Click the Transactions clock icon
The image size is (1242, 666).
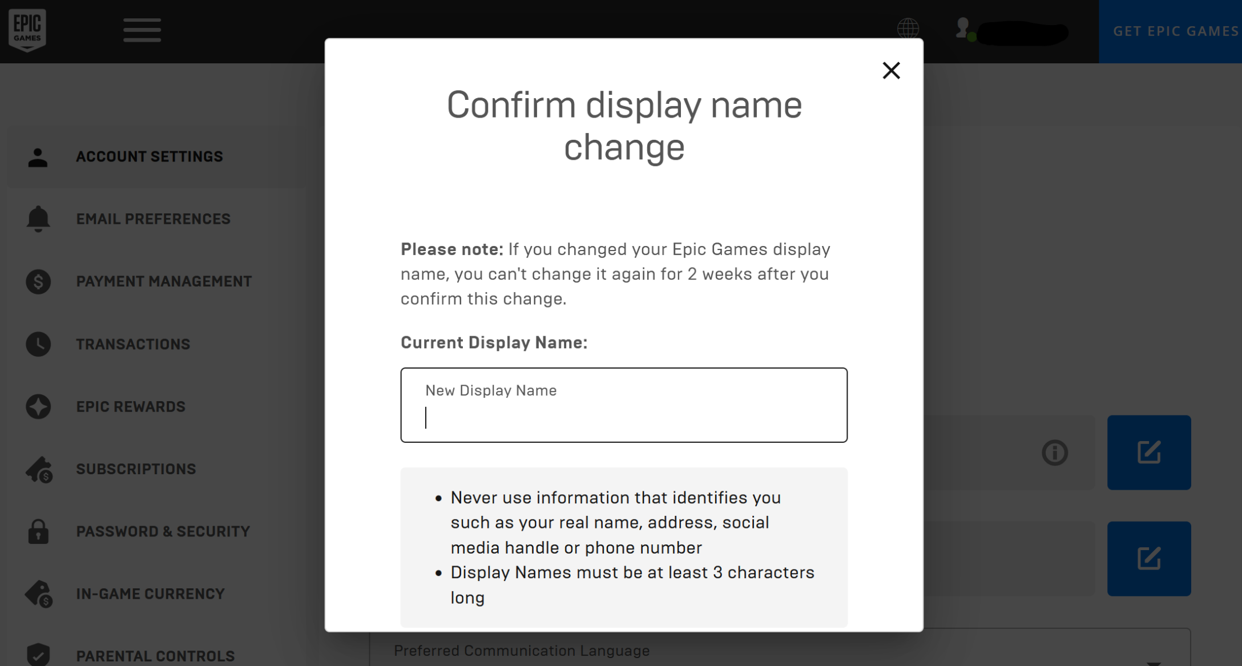click(x=39, y=343)
